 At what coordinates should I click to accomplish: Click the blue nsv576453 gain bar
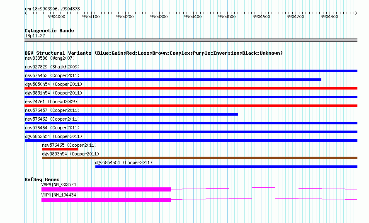(x=173, y=80)
